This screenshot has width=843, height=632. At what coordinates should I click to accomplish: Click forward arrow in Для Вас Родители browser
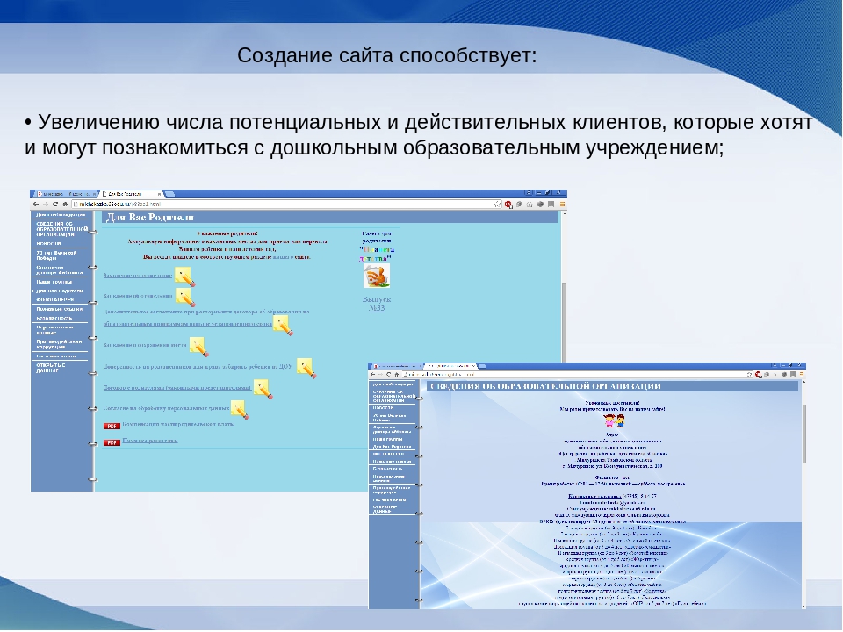click(x=45, y=205)
